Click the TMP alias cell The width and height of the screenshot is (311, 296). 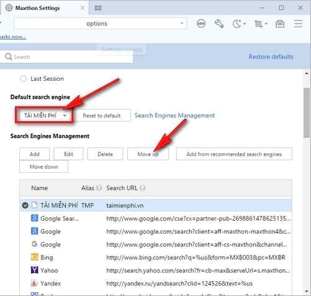(x=88, y=205)
